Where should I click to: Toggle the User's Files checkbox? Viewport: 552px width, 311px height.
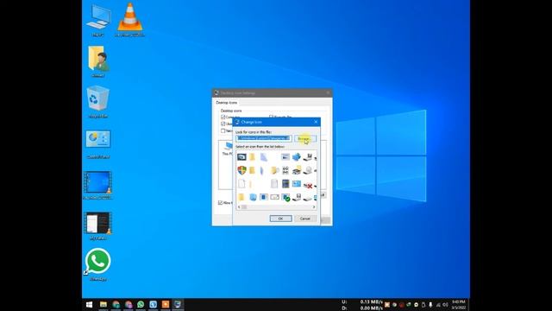tap(223, 124)
